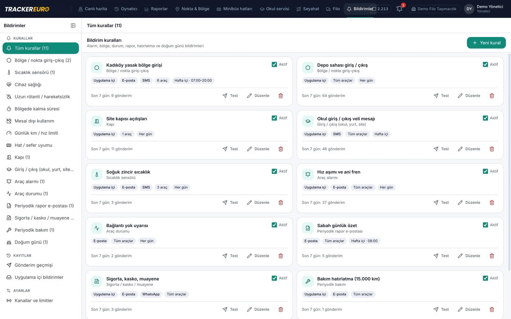Open Oynatıcı in top navigation

(x=126, y=9)
